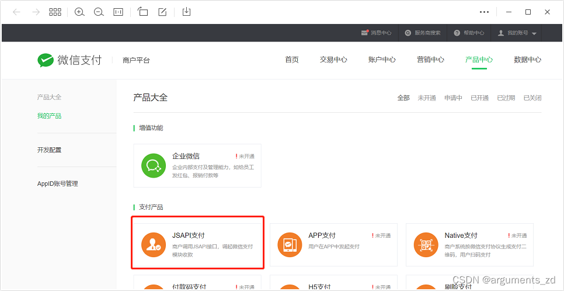Expand 我的账号 dropdown arrow
The width and height of the screenshot is (564, 291).
[534, 33]
